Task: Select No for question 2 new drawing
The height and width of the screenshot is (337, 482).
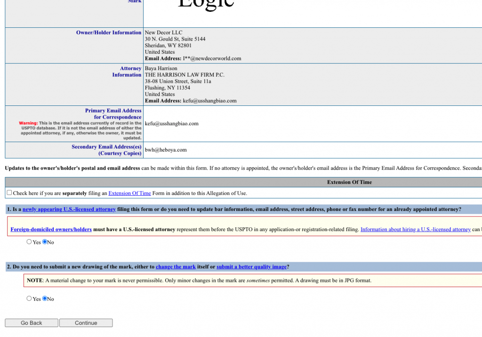Action: [45, 298]
